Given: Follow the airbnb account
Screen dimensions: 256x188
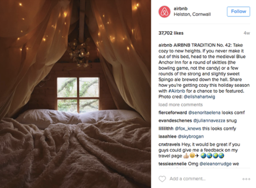Looking at the screenshot, I should click(x=238, y=12).
